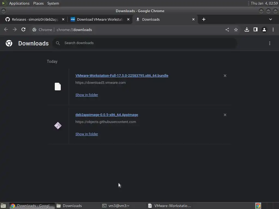Click the search magnifier icon

58,43
